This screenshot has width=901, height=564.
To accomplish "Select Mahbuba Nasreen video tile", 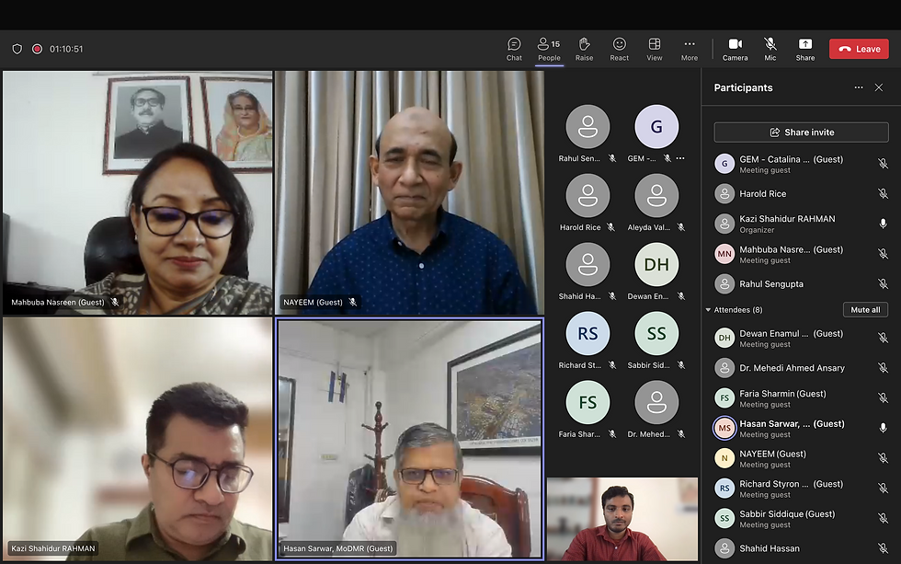I will (x=137, y=192).
